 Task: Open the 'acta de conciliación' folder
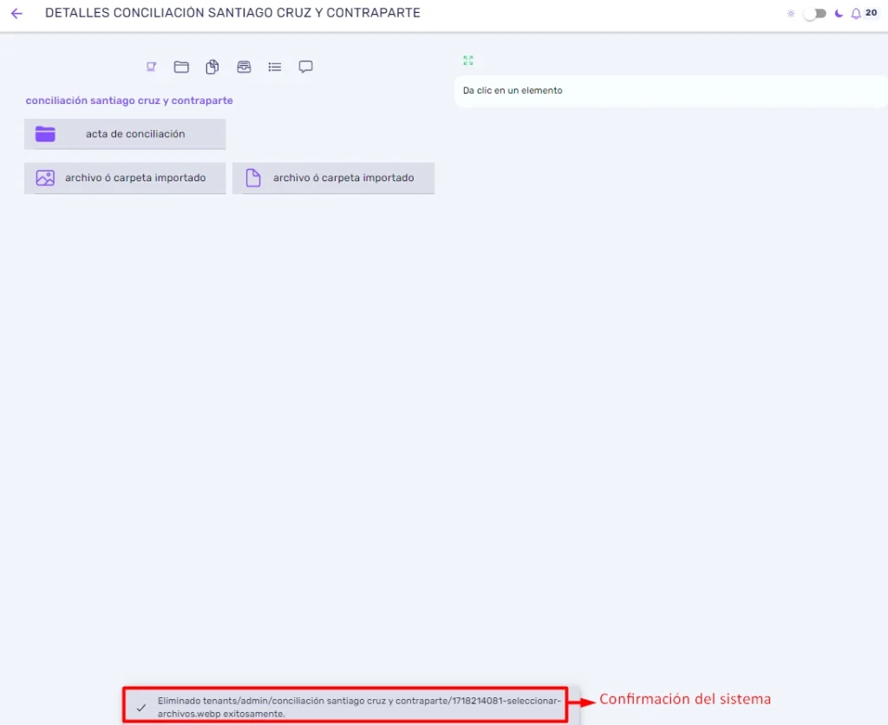pos(125,134)
